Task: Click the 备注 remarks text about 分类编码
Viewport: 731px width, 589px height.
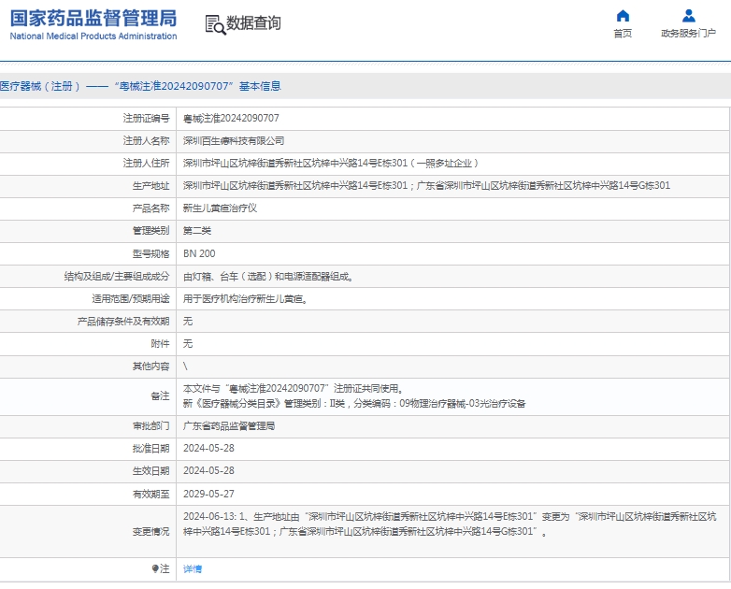Action: click(354, 403)
